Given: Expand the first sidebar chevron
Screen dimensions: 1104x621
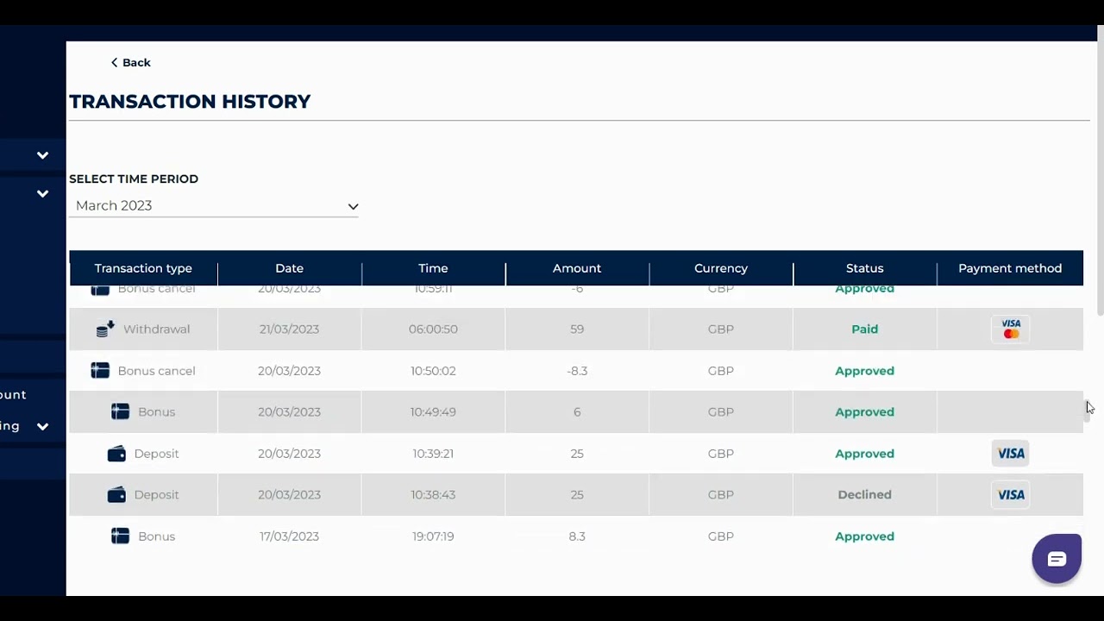Looking at the screenshot, I should 42,155.
